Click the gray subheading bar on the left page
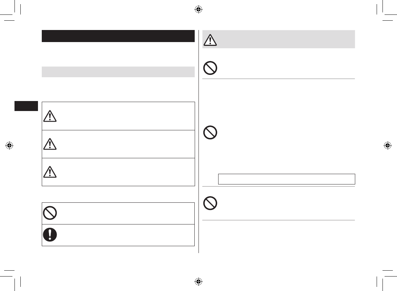Image resolution: width=397 pixels, height=291 pixels. [x=118, y=72]
